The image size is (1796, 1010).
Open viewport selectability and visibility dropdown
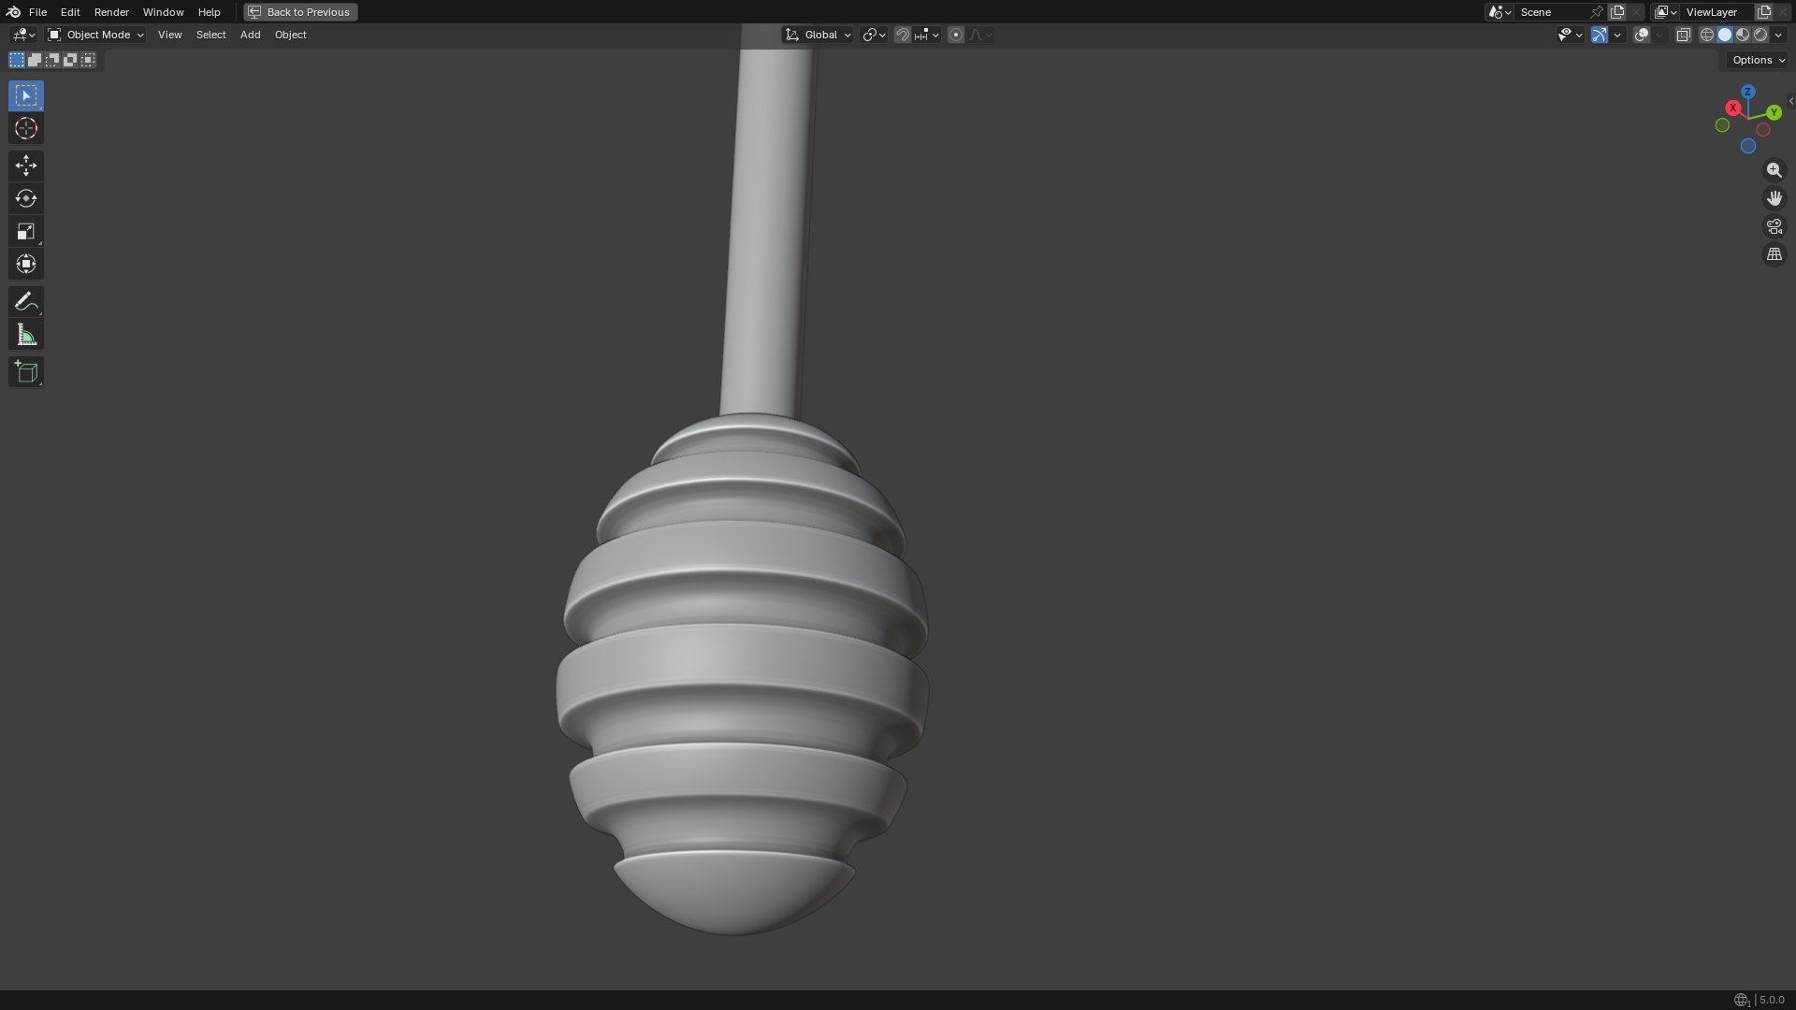[x=1570, y=35]
